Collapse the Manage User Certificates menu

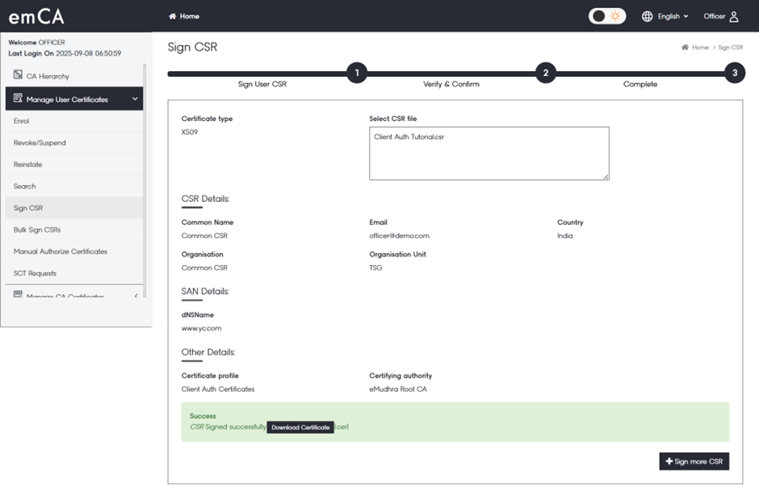[x=135, y=99]
